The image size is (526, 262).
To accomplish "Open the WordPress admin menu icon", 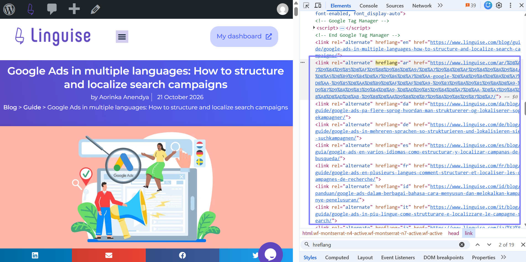I will click(x=9, y=9).
